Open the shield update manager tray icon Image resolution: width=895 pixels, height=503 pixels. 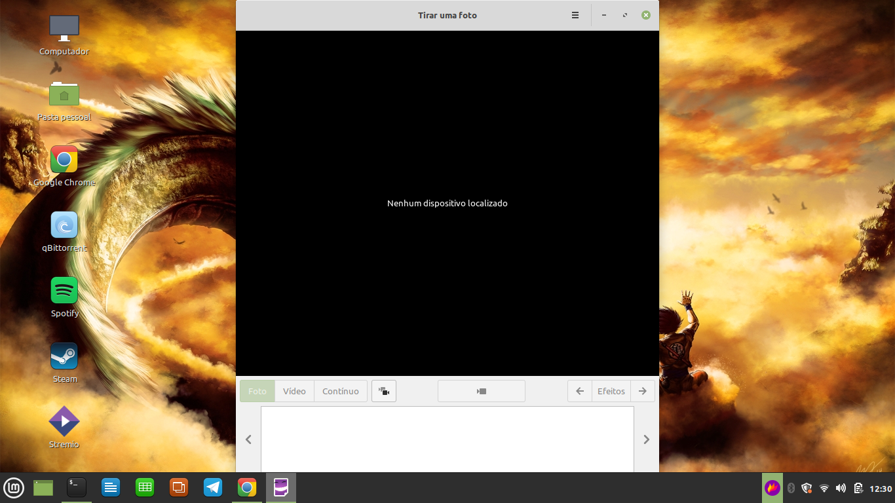tap(807, 488)
